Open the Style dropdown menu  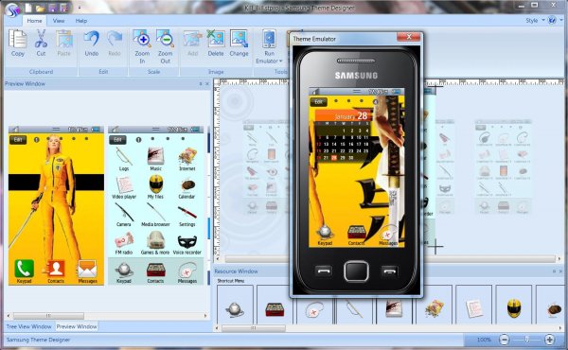(535, 20)
